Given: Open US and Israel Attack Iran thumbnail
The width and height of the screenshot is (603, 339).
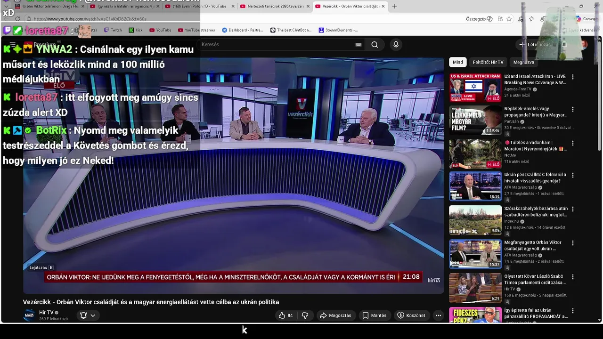Looking at the screenshot, I should pos(475,88).
